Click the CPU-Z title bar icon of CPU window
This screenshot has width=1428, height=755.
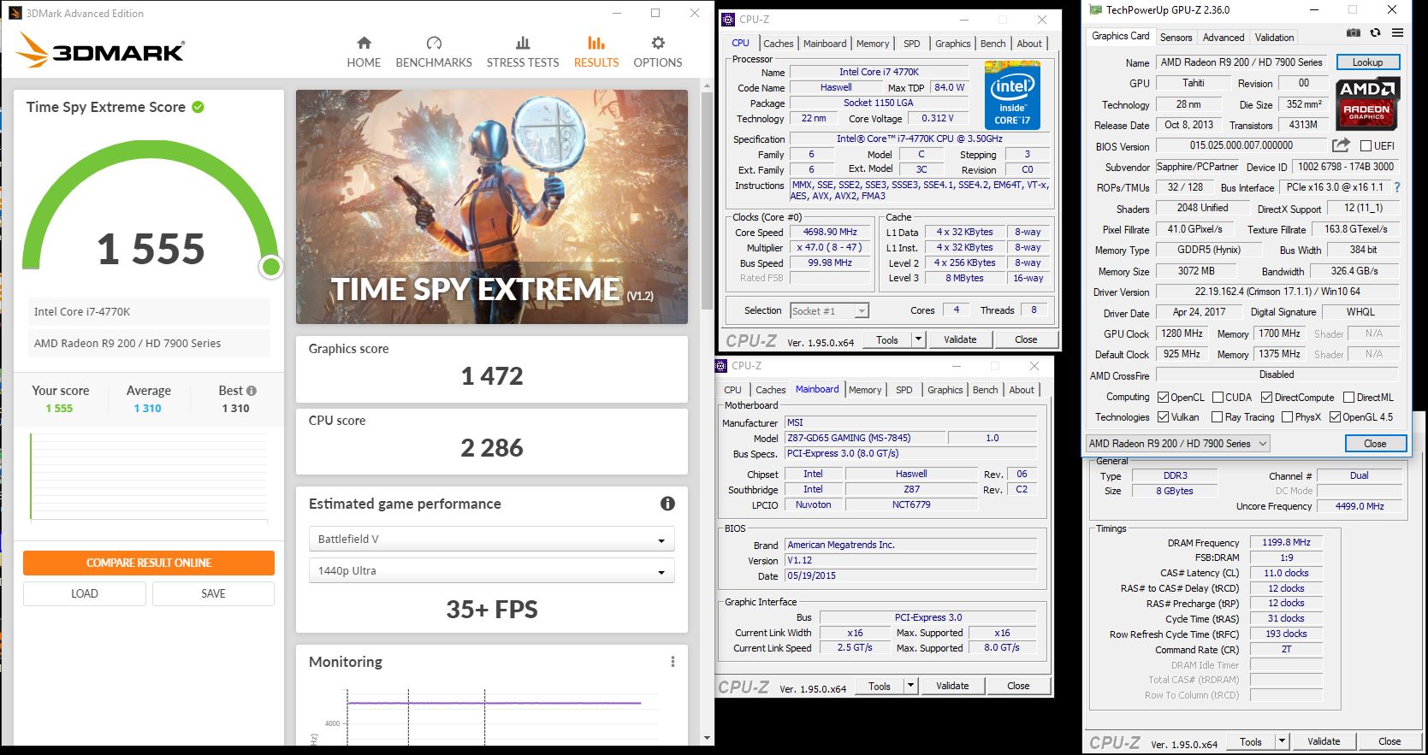tap(728, 20)
